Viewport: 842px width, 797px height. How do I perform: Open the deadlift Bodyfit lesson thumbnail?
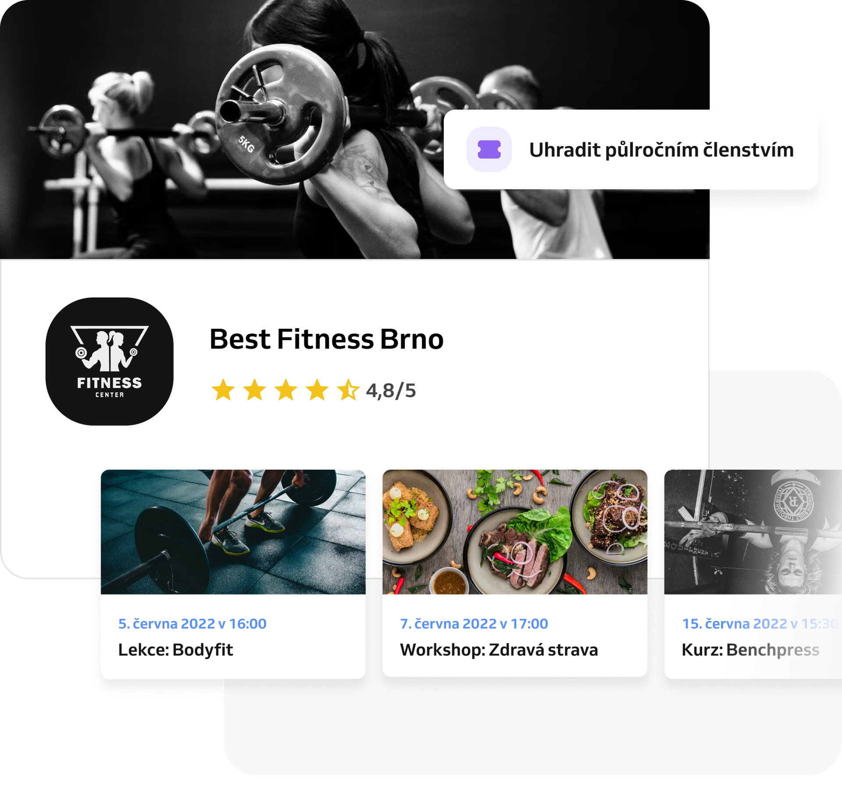coord(233,532)
